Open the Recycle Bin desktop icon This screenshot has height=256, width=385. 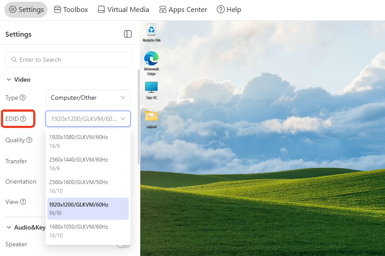pyautogui.click(x=151, y=32)
